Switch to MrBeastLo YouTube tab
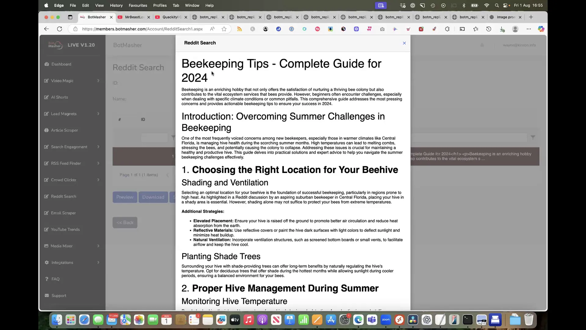This screenshot has width=586, height=330. [x=134, y=17]
